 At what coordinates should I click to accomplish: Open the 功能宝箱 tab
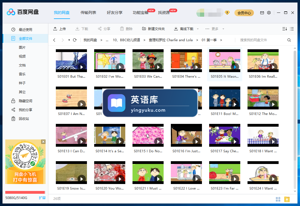tap(141, 13)
